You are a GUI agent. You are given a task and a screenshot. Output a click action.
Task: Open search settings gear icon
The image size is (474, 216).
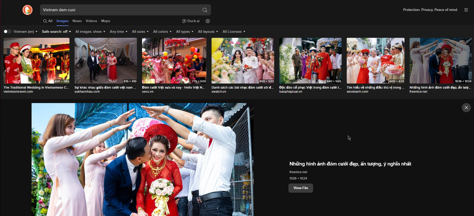tap(208, 21)
